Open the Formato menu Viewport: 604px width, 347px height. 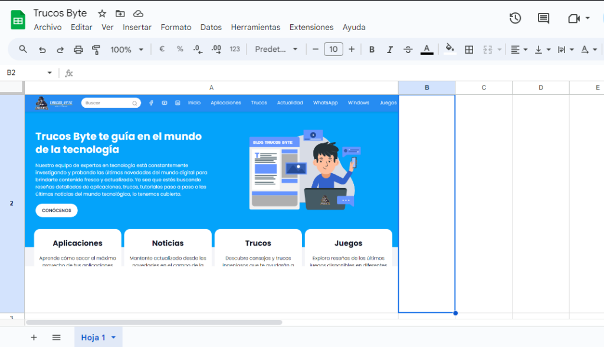pyautogui.click(x=176, y=27)
